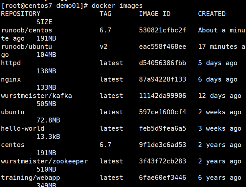Select the wurstmeister/zookeeper repository name
246x187 pixels.
click(x=44, y=161)
